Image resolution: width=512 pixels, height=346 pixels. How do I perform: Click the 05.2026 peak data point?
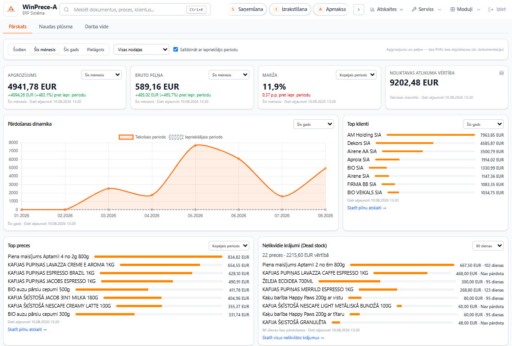[x=195, y=145]
